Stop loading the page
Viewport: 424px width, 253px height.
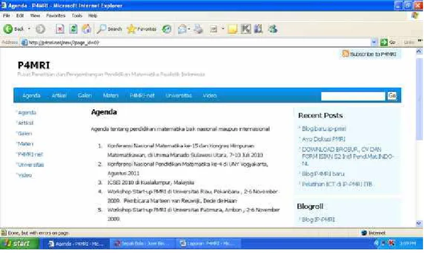[x=60, y=29]
